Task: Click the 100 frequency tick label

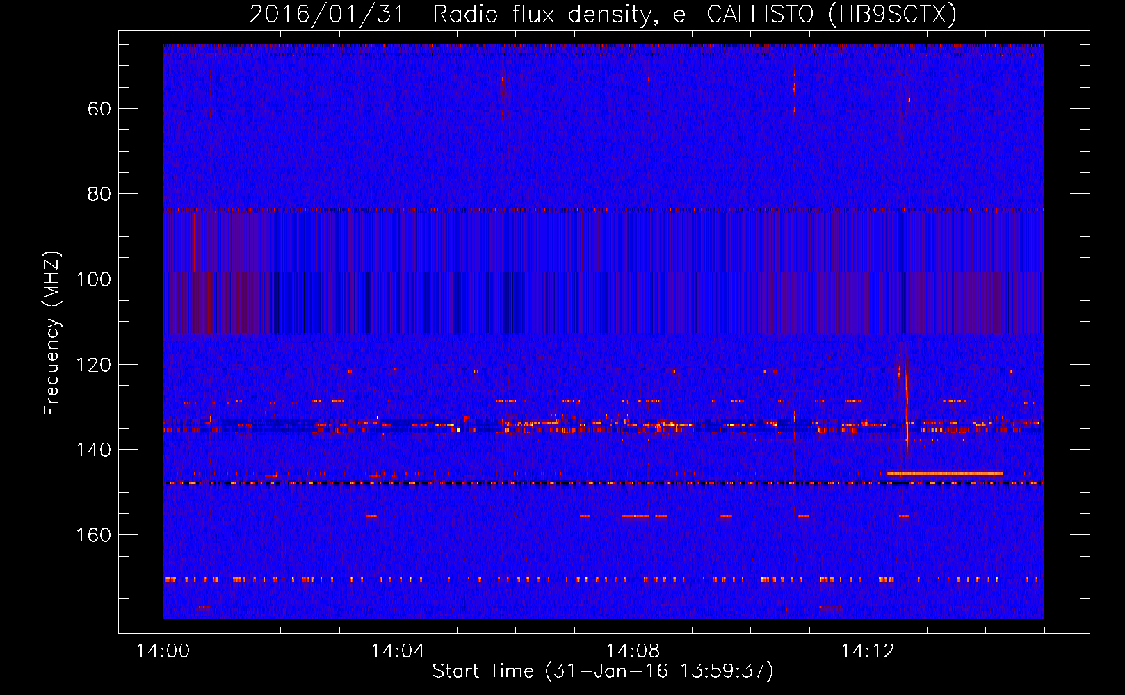Action: pos(93,279)
